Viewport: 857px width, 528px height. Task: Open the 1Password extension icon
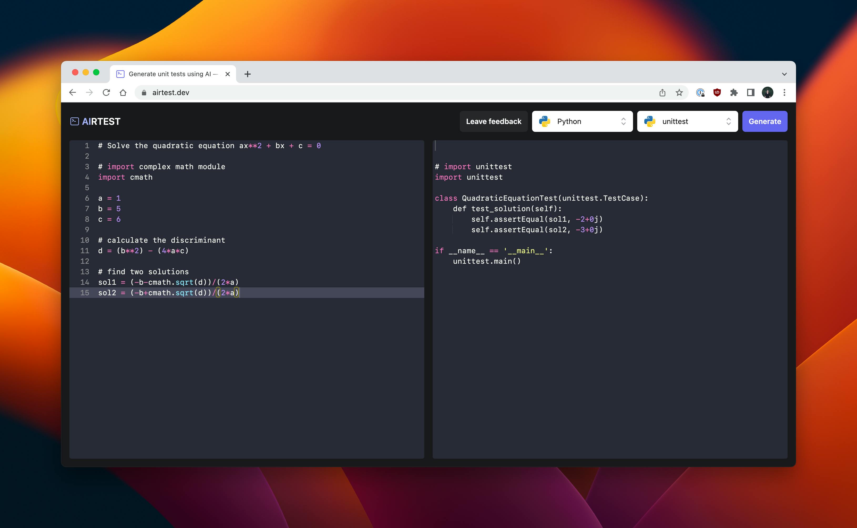click(700, 92)
